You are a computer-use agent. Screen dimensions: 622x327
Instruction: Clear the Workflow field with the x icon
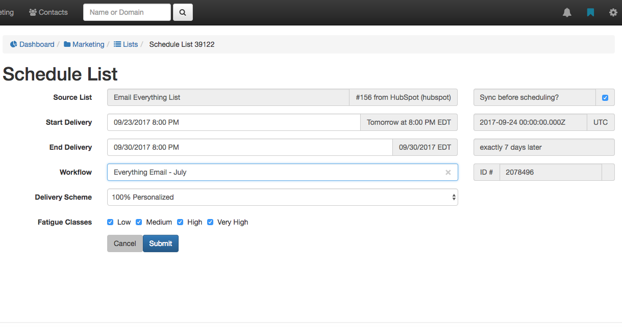pyautogui.click(x=448, y=173)
